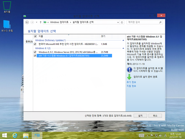
Task: Toggle the select-all checkbox in header
Action: pyautogui.click(x=35, y=36)
